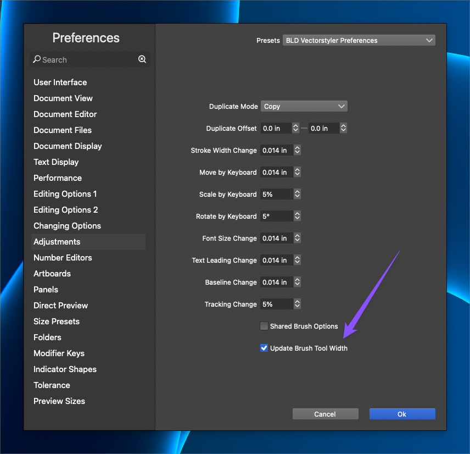Click the Move by Keyboard stepper arrows
The width and height of the screenshot is (470, 454).
pos(297,172)
